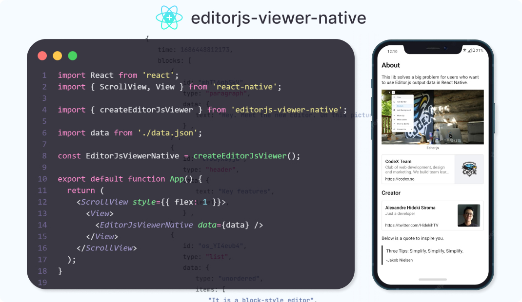The width and height of the screenshot is (522, 302).
Task: Click 'return (' on line 11
Action: tap(85, 190)
